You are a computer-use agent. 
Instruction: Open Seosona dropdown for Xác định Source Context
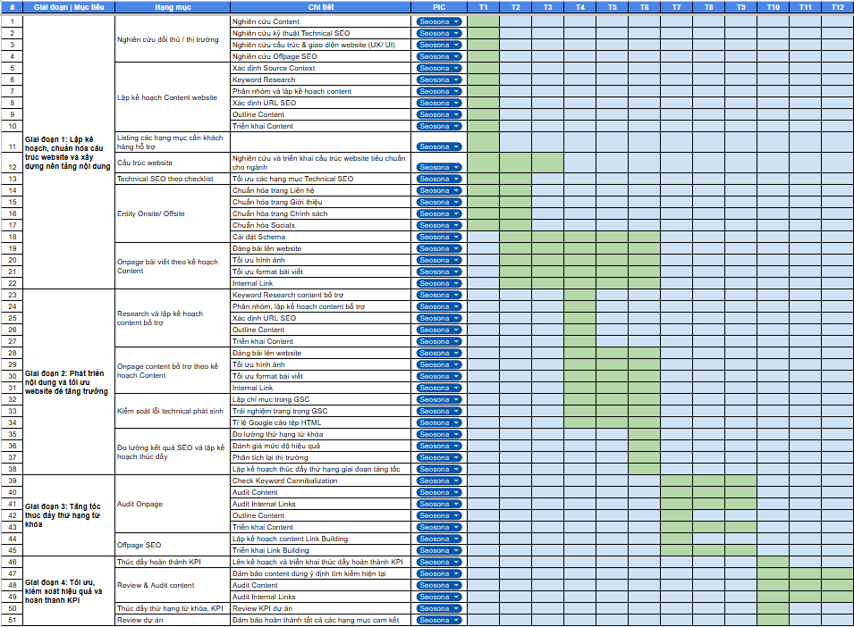click(439, 69)
